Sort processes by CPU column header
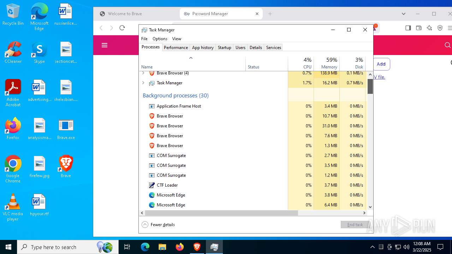Image resolution: width=452 pixels, height=254 pixels. point(301,64)
